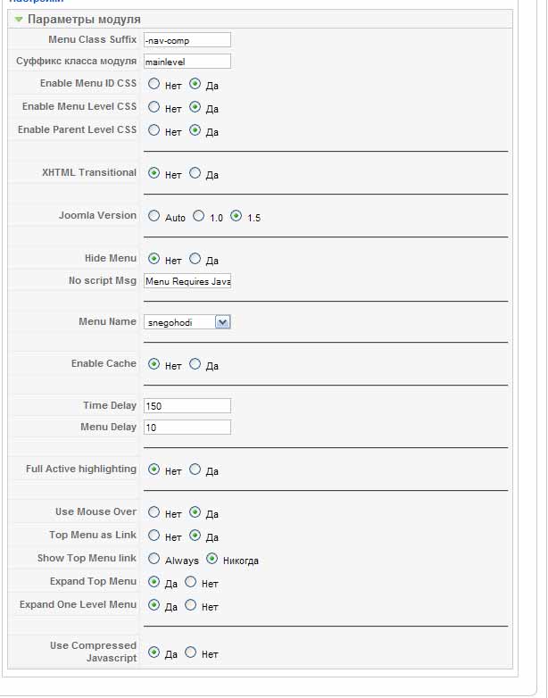Enable Full Active highlighting with Да
Image resolution: width=548 pixels, height=698 pixels.
[195, 469]
